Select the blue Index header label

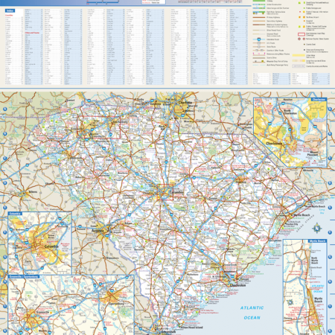tap(10, 11)
